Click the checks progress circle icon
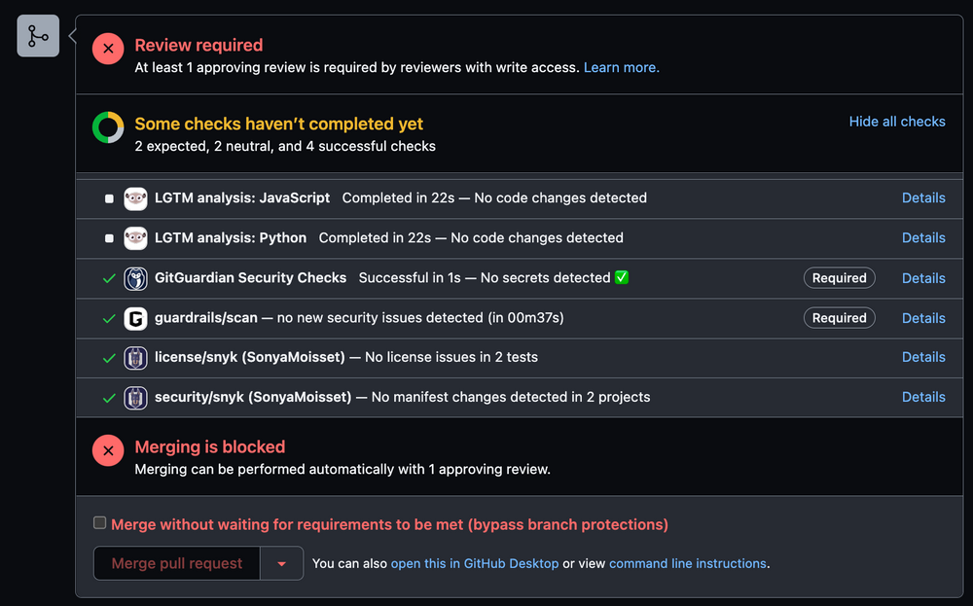Screen dimensions: 973x606 tap(107, 126)
